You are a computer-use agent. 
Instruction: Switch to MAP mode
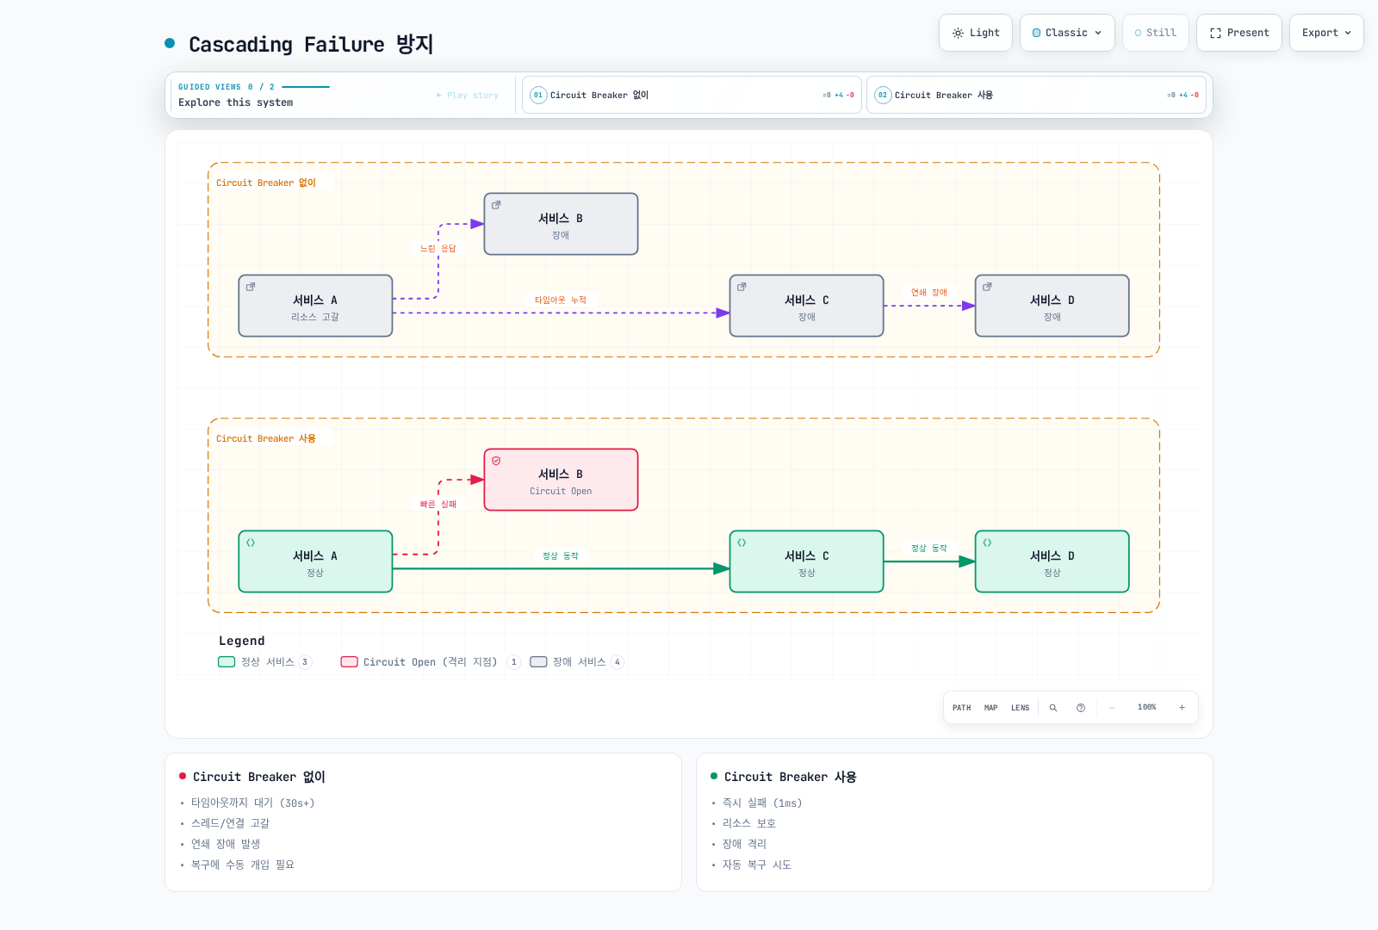tap(990, 708)
